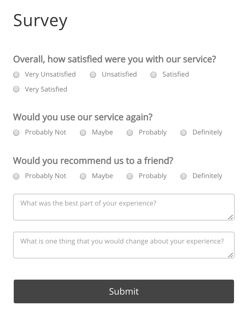Choose Maybe for recommending to a friend
This screenshot has height=317, width=249.
point(83,176)
